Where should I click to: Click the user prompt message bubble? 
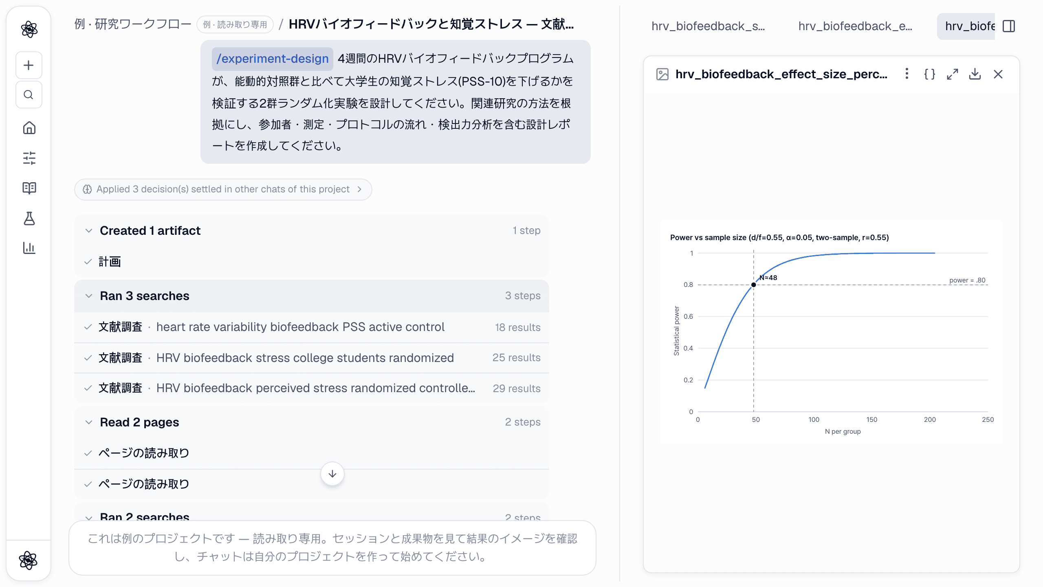point(395,102)
